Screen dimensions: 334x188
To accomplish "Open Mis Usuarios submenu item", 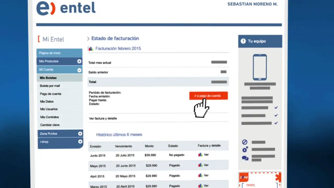I will coord(49,109).
